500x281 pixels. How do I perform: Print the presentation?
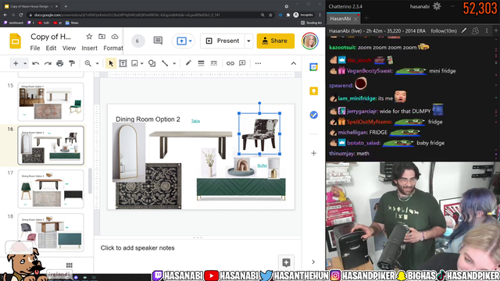coord(60,63)
